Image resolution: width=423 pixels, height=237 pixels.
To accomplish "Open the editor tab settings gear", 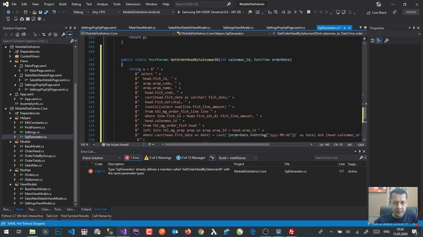I will [x=365, y=28].
